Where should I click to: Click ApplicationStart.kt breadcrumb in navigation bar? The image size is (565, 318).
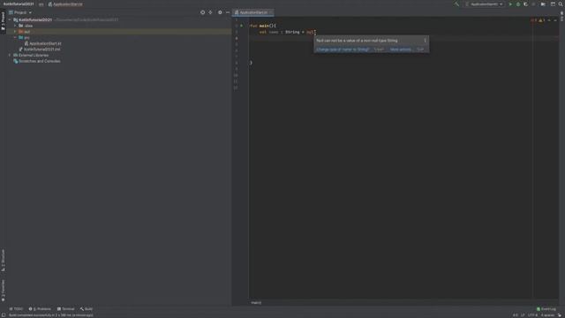point(65,4)
